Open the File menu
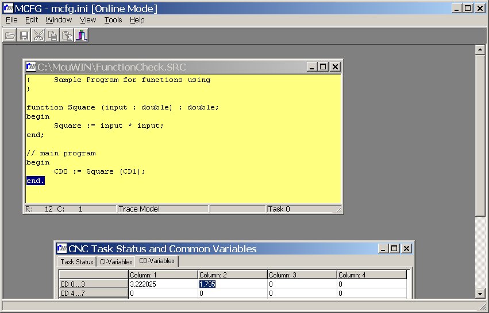 [12, 20]
